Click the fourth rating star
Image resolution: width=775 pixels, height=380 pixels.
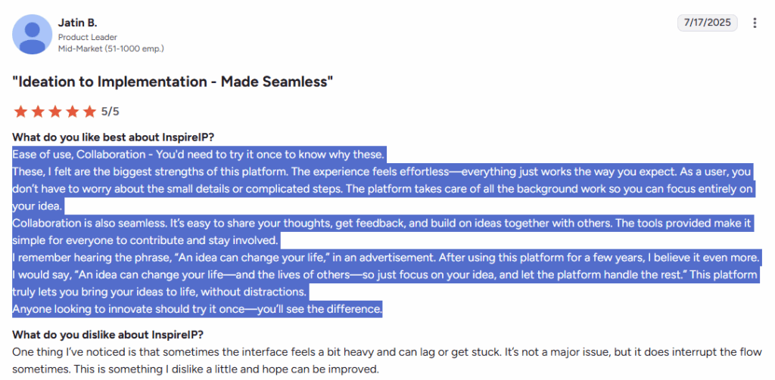pos(73,112)
